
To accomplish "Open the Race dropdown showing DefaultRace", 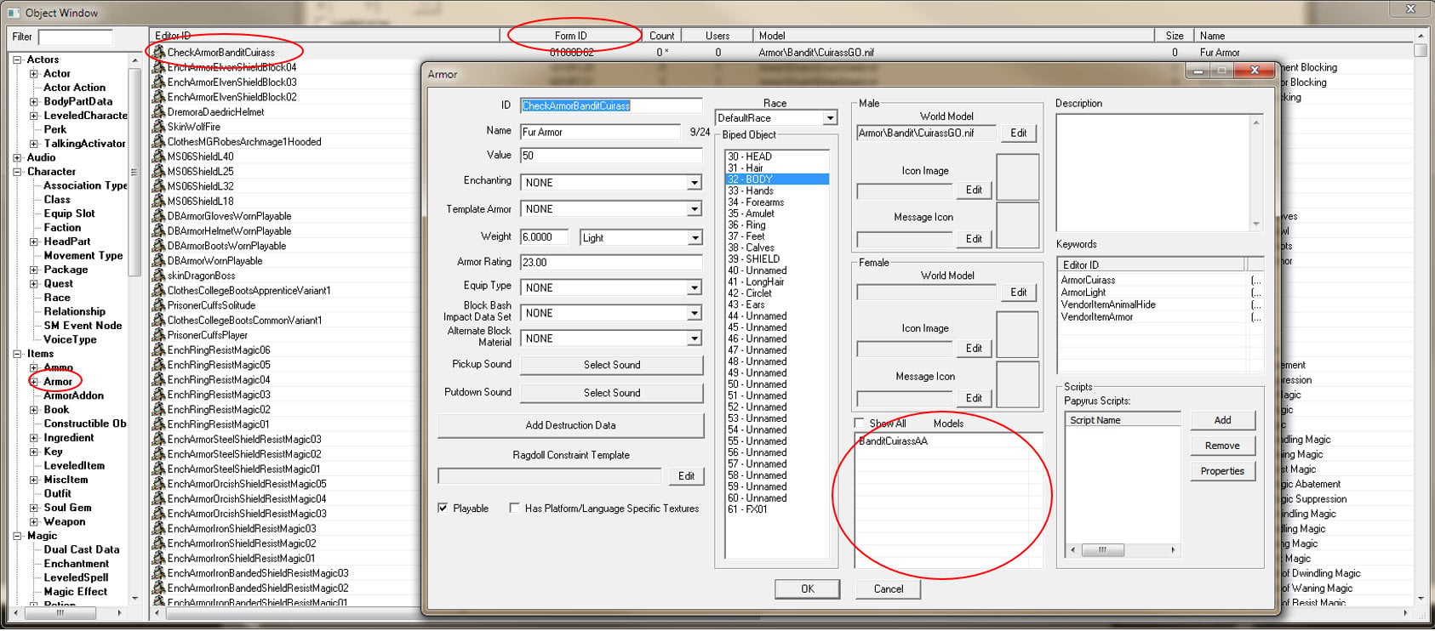I will (830, 118).
